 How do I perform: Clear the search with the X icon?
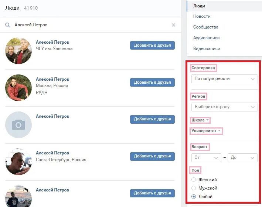pos(173,25)
